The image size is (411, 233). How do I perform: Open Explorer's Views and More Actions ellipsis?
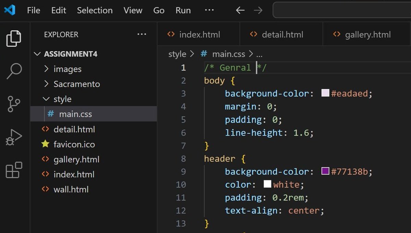click(141, 34)
